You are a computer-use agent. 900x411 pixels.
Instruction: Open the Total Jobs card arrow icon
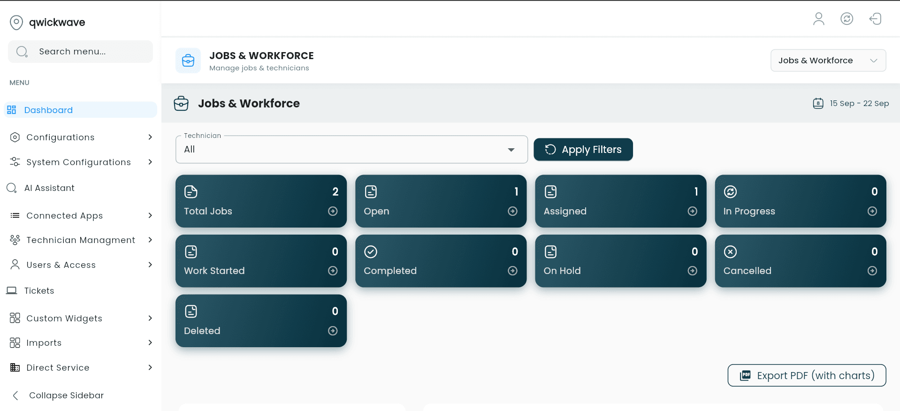coord(333,211)
